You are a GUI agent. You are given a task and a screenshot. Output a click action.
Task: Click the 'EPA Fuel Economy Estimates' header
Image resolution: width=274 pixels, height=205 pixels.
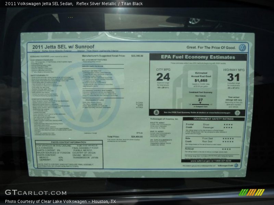pyautogui.click(x=198, y=57)
